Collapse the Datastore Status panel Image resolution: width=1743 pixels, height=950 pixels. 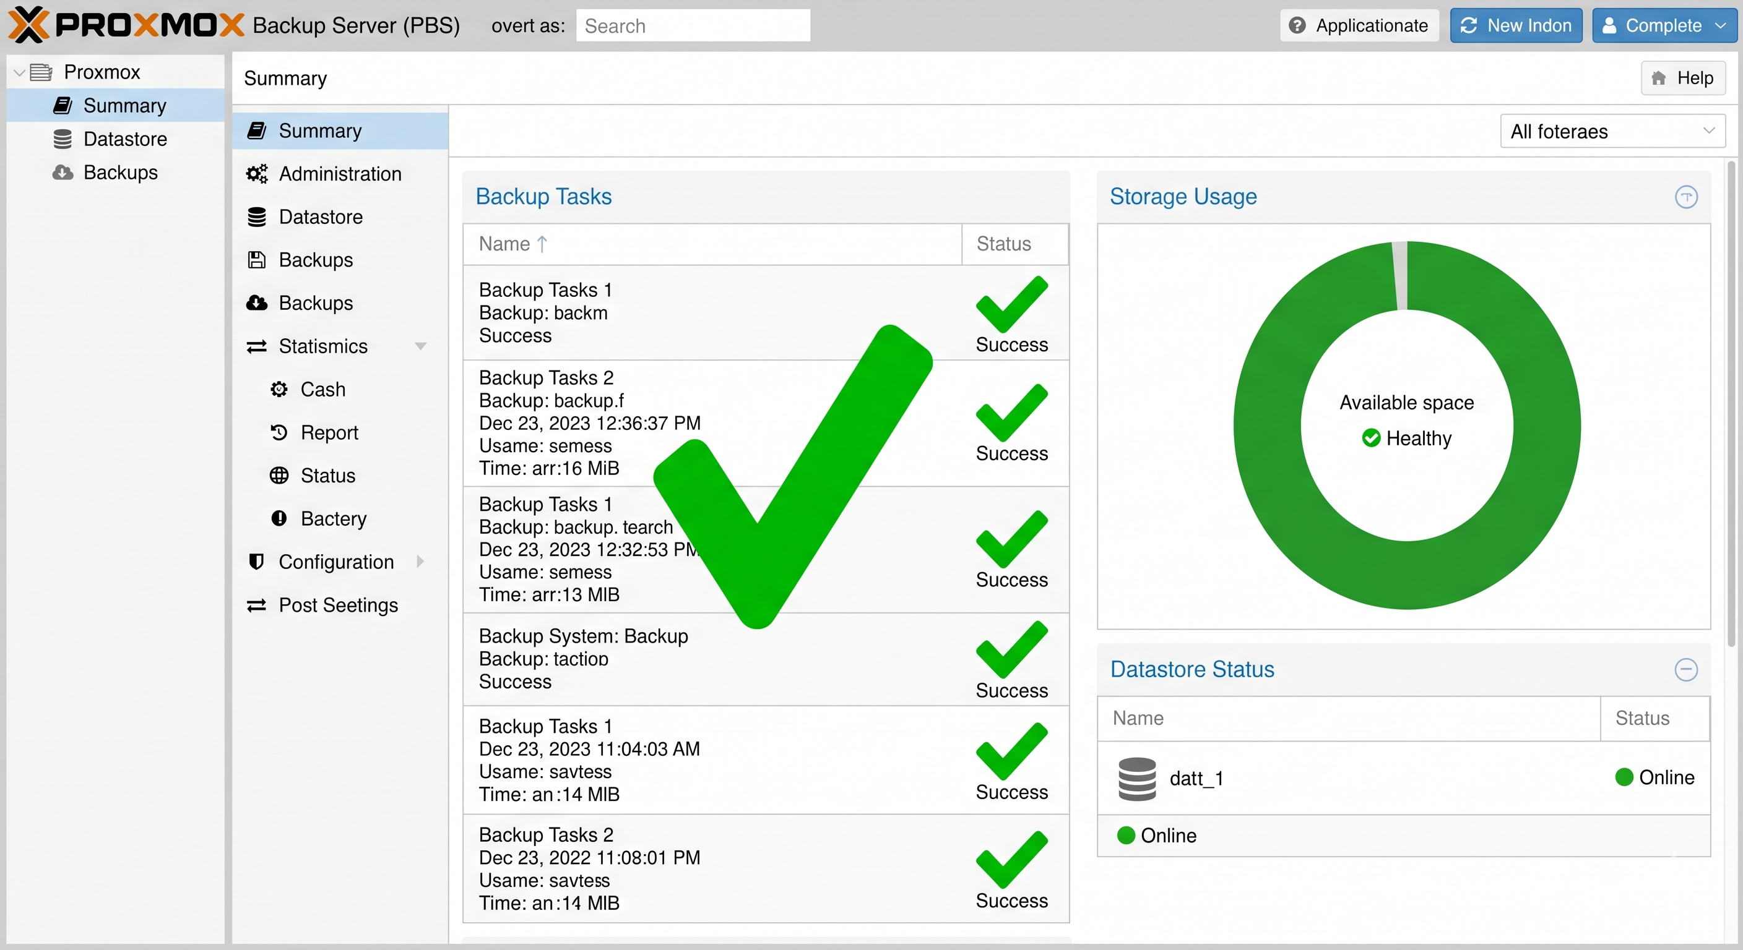coord(1685,669)
